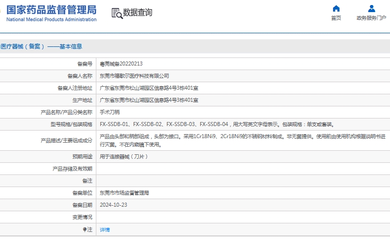
Task: Click the 备案人注册地址 address value
Action: 149,88
